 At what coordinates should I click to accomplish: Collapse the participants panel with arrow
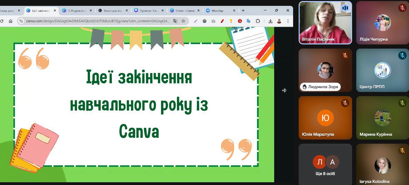coord(284,90)
